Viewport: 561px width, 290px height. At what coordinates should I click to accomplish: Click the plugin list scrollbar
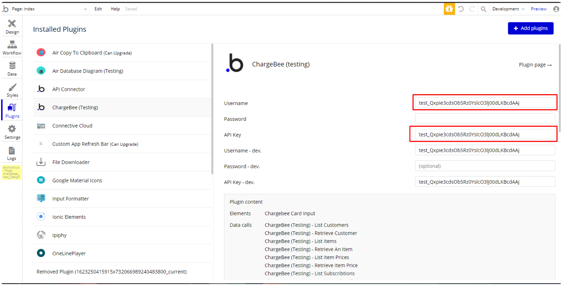tap(212, 109)
